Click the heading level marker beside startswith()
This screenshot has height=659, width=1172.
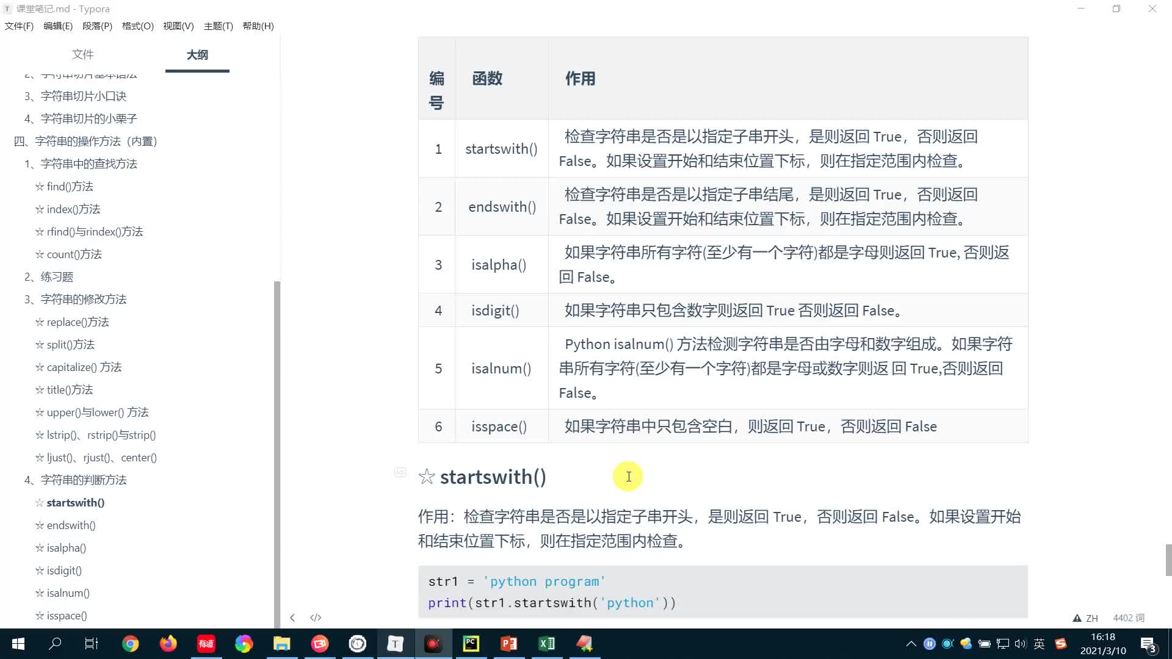(400, 472)
